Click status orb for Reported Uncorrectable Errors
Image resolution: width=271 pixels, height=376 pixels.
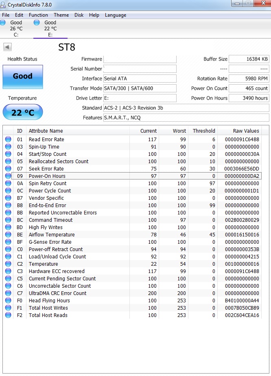8,212
